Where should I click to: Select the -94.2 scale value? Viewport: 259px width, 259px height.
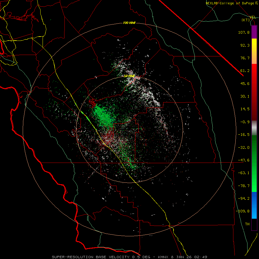point(244,199)
